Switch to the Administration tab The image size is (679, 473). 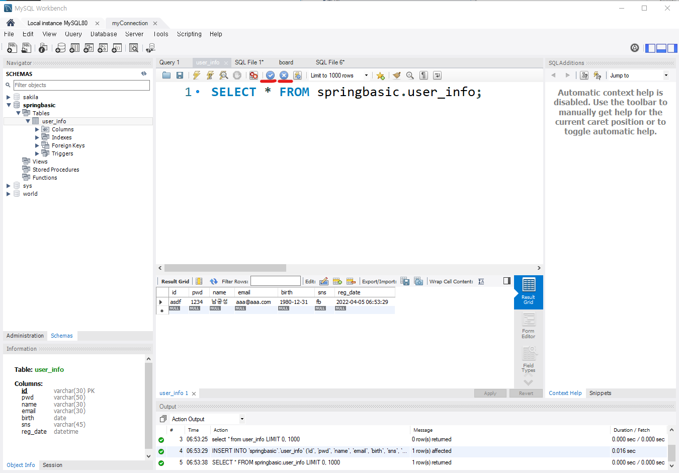25,336
